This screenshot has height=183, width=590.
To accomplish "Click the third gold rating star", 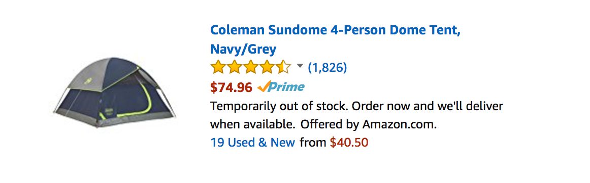I will (251, 68).
